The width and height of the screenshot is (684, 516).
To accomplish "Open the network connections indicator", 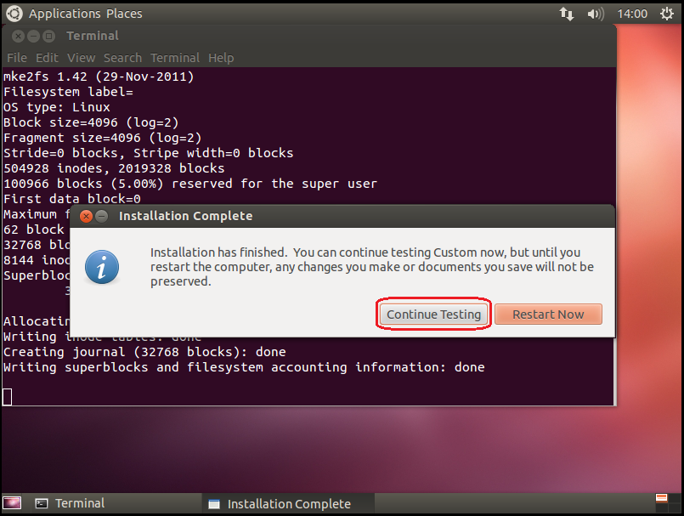I will point(567,14).
